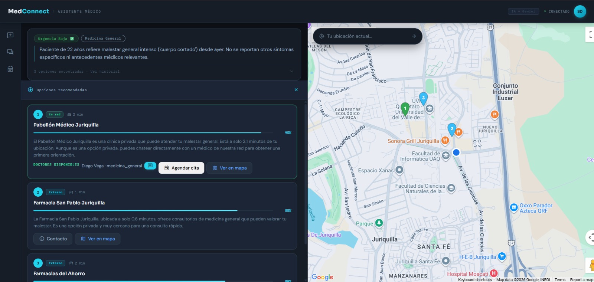Open Ver historial link
594x282 pixels.
coord(105,72)
